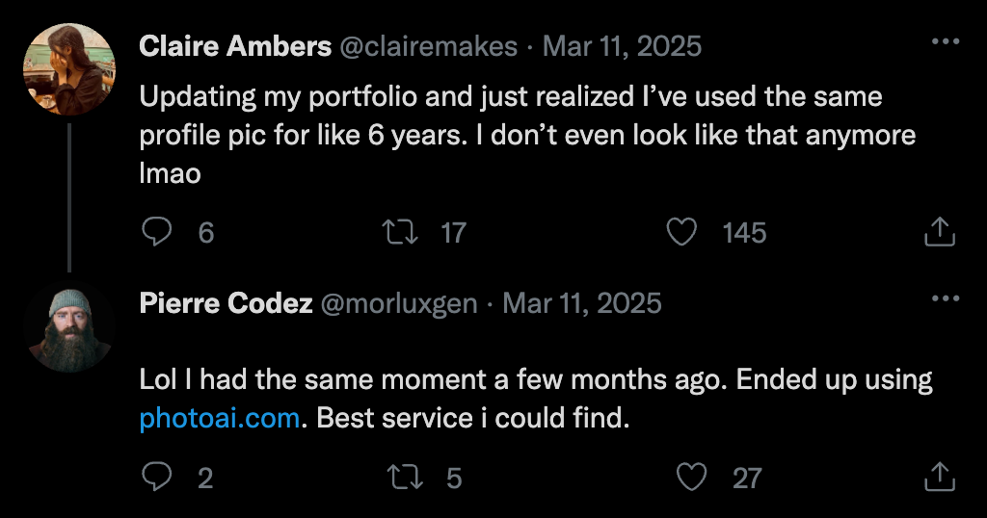Reply to Claire Ambers' tweet
This screenshot has height=518, width=987.
pyautogui.click(x=157, y=232)
